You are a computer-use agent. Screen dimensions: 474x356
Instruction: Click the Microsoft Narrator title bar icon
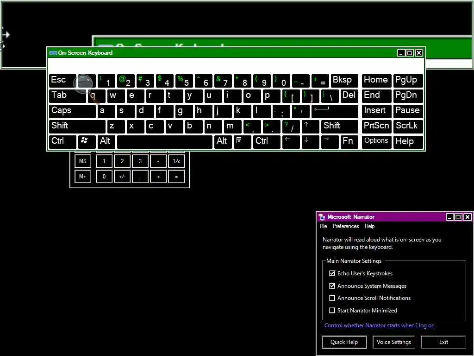click(x=322, y=217)
